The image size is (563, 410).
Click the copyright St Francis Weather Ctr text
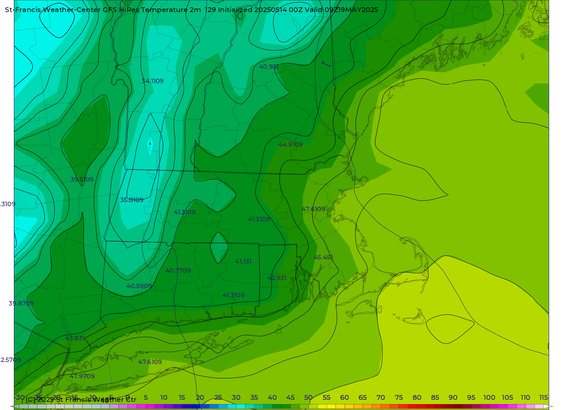pyautogui.click(x=81, y=399)
